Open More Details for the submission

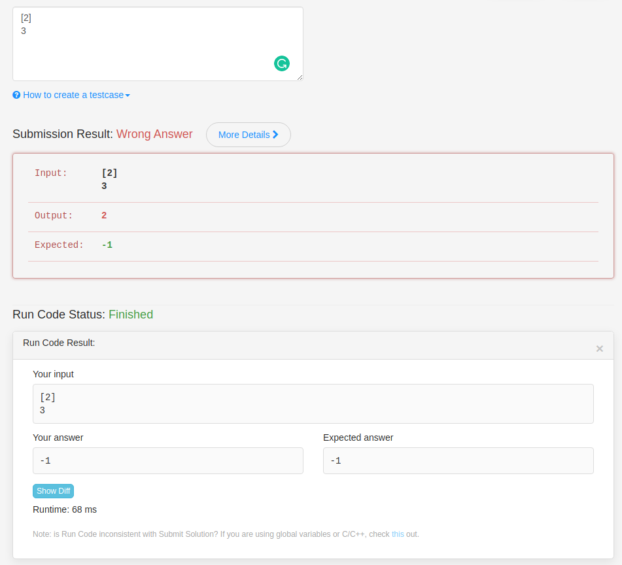[x=249, y=135]
